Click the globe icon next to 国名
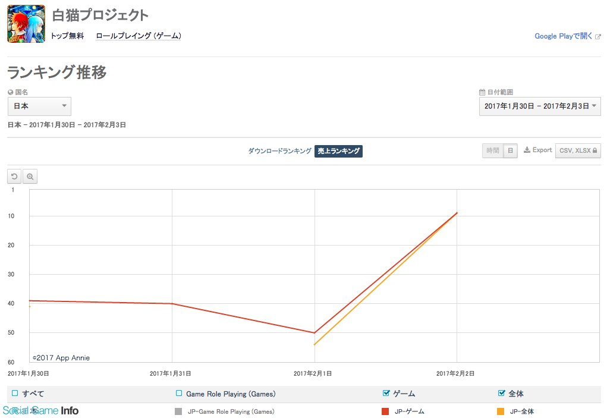The width and height of the screenshot is (607, 418). click(x=11, y=92)
